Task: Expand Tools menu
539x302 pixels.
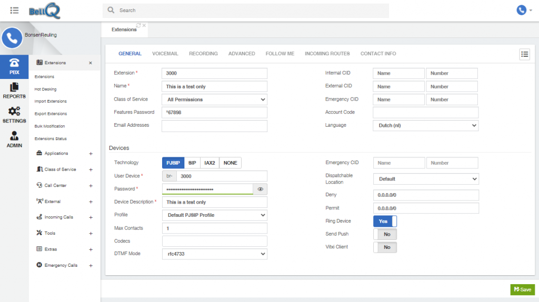Action: point(91,234)
